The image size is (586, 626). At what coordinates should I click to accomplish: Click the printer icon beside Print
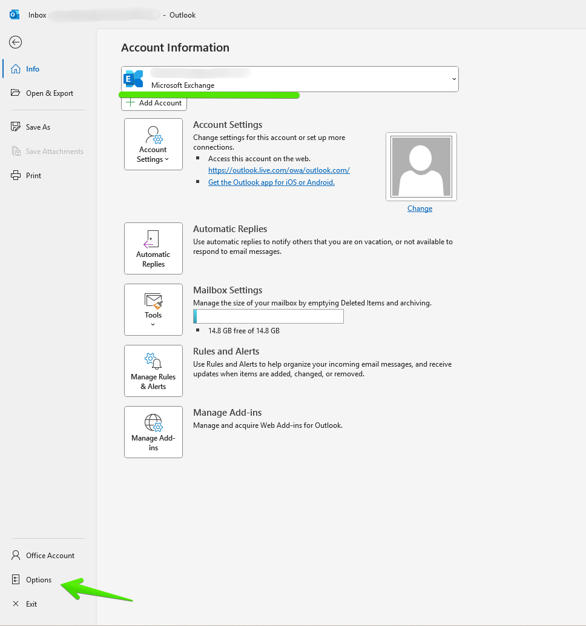point(16,175)
